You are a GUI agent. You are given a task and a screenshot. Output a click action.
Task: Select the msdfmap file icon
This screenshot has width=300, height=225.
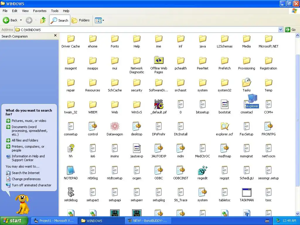224,148
